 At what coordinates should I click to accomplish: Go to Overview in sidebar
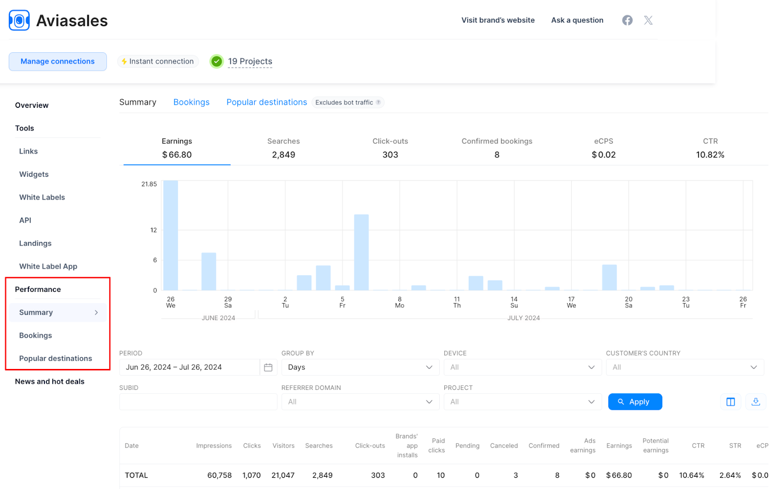click(x=32, y=105)
